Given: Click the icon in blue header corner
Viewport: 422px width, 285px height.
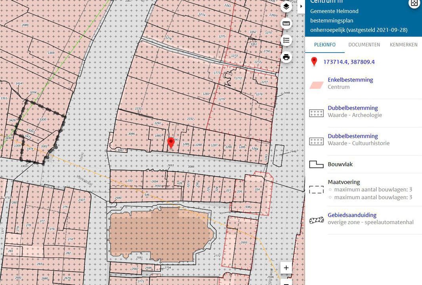Looking at the screenshot, I should (414, 3).
